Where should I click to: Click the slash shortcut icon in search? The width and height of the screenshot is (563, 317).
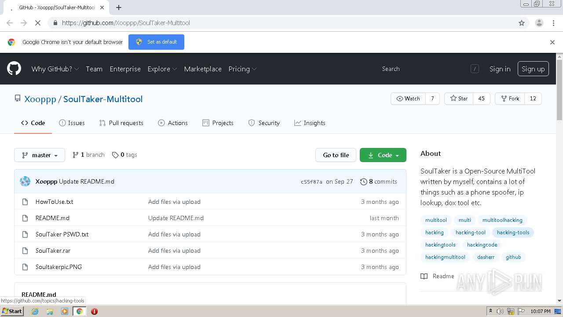coord(475,69)
